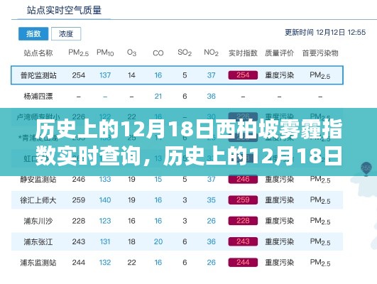Image resolution: width=377 pixels, height=284 pixels.
Task: Select the 普陀监测站 station row name
Action: point(38,75)
